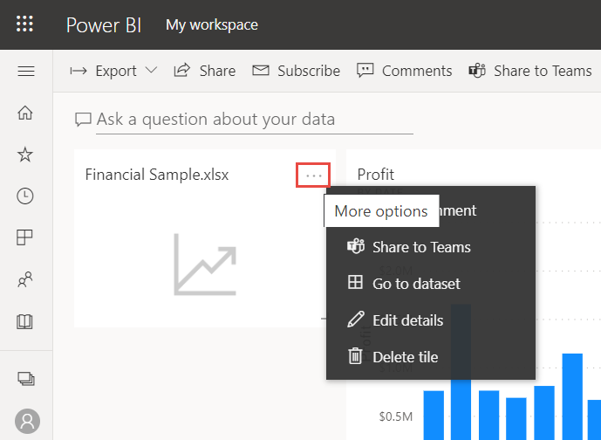The image size is (601, 440).
Task: Click Share to Teams in toolbar
Action: coord(530,71)
